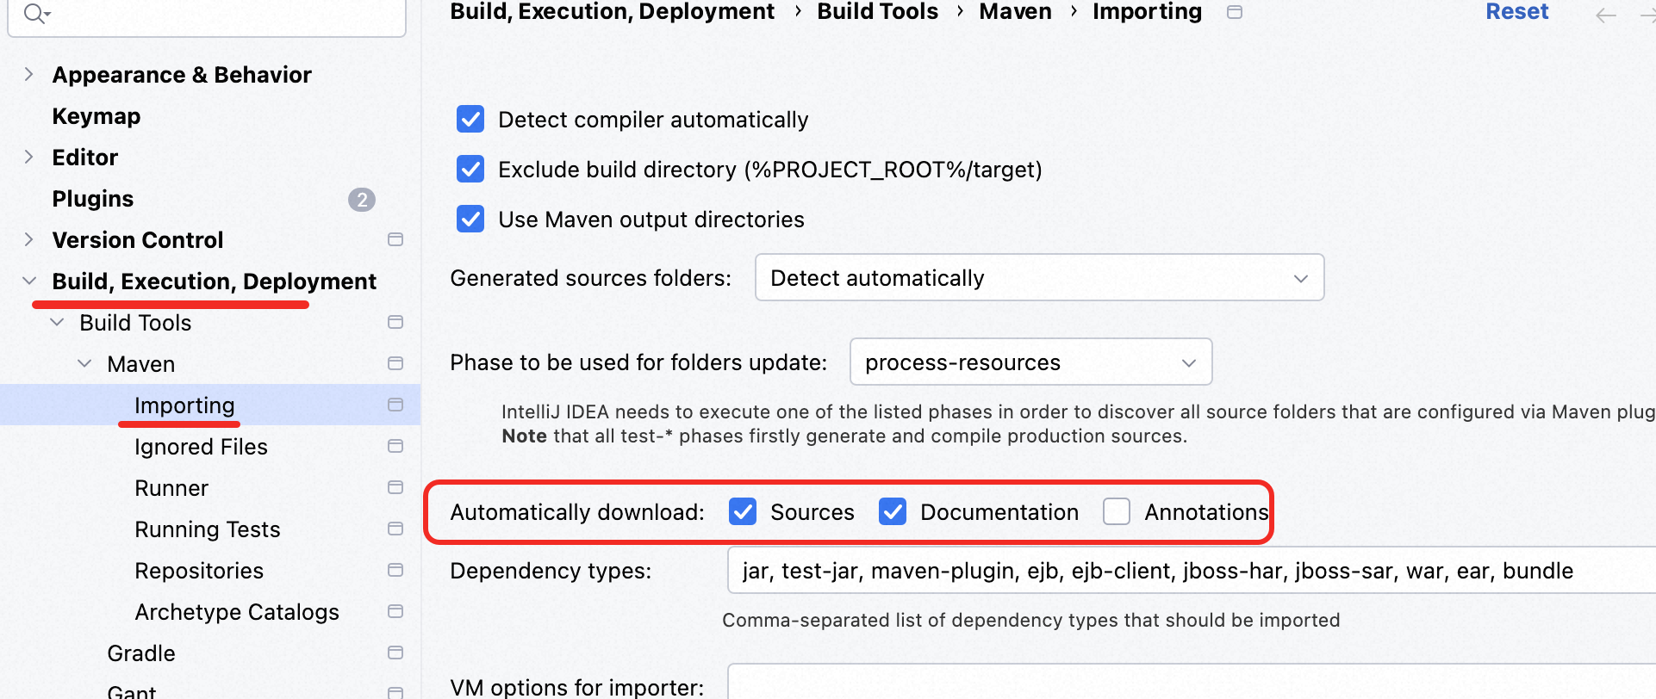
Task: Open Phase for folders update dropdown
Action: click(x=1030, y=362)
